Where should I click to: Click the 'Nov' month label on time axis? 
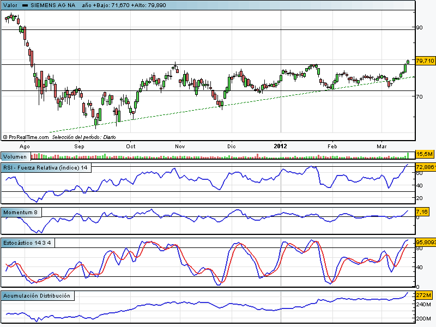180,147
